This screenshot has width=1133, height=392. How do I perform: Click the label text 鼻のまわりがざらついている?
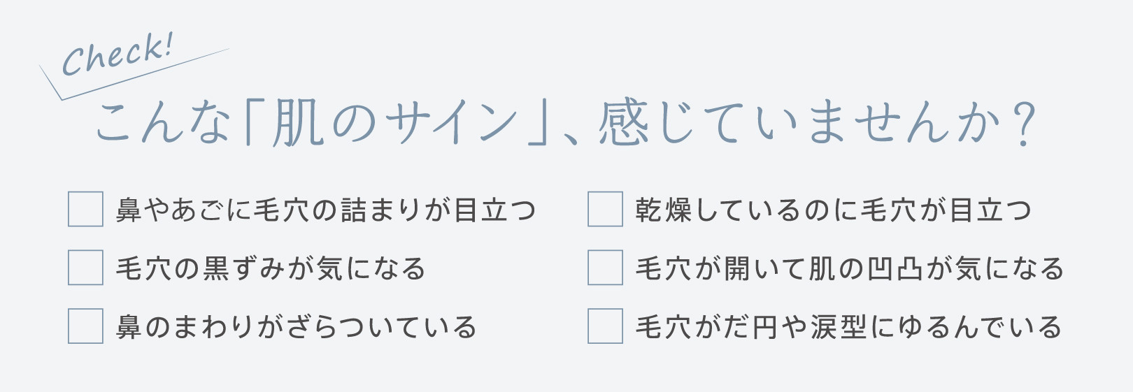[297, 327]
